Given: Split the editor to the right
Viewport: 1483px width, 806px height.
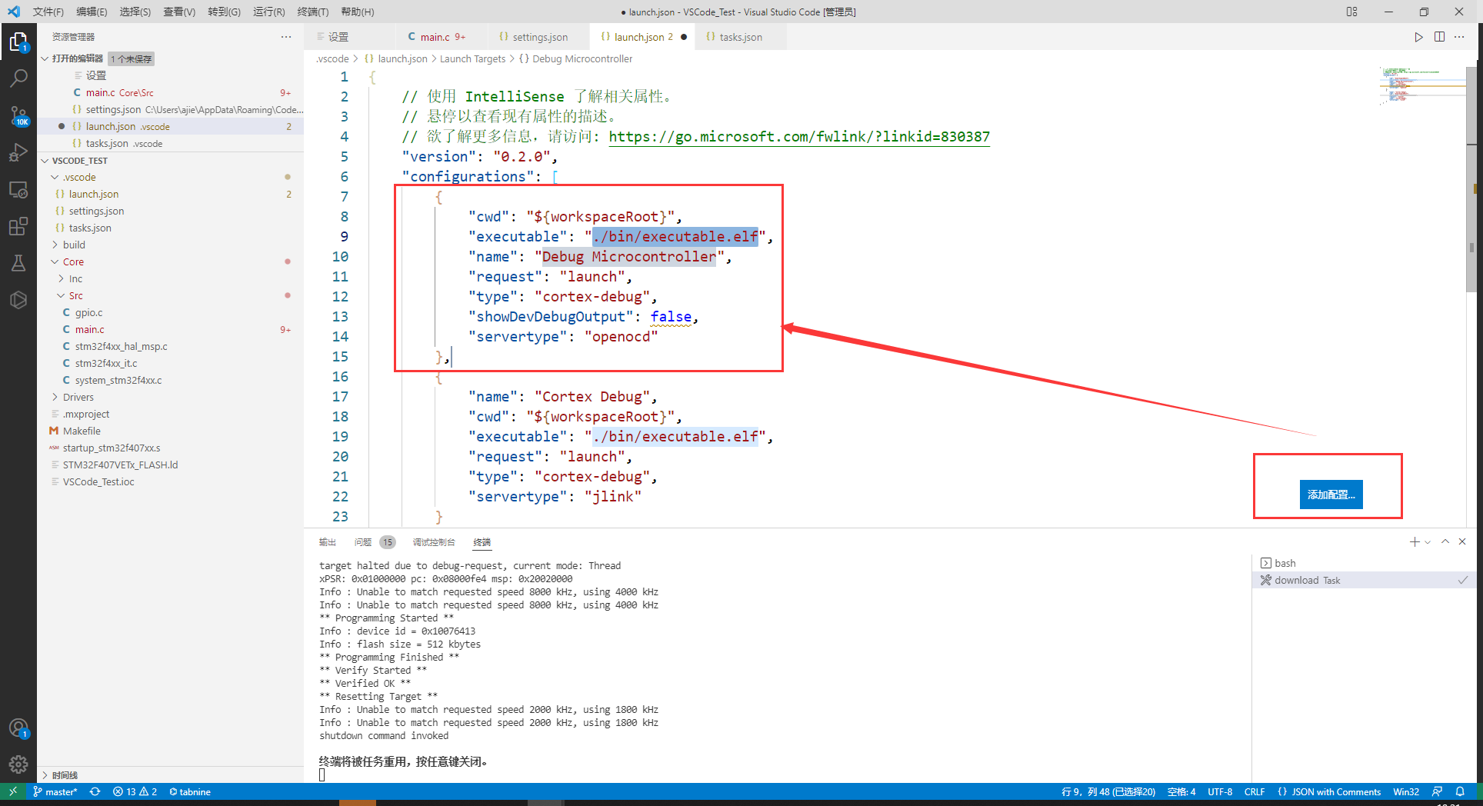Looking at the screenshot, I should pos(1439,37).
